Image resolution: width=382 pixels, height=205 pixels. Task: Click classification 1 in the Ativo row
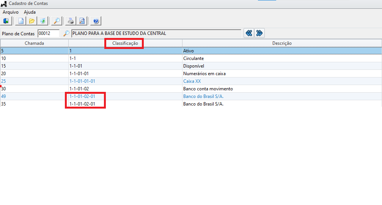125,51
